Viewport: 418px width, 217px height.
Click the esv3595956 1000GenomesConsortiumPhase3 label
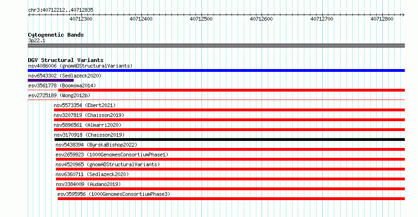114,194
